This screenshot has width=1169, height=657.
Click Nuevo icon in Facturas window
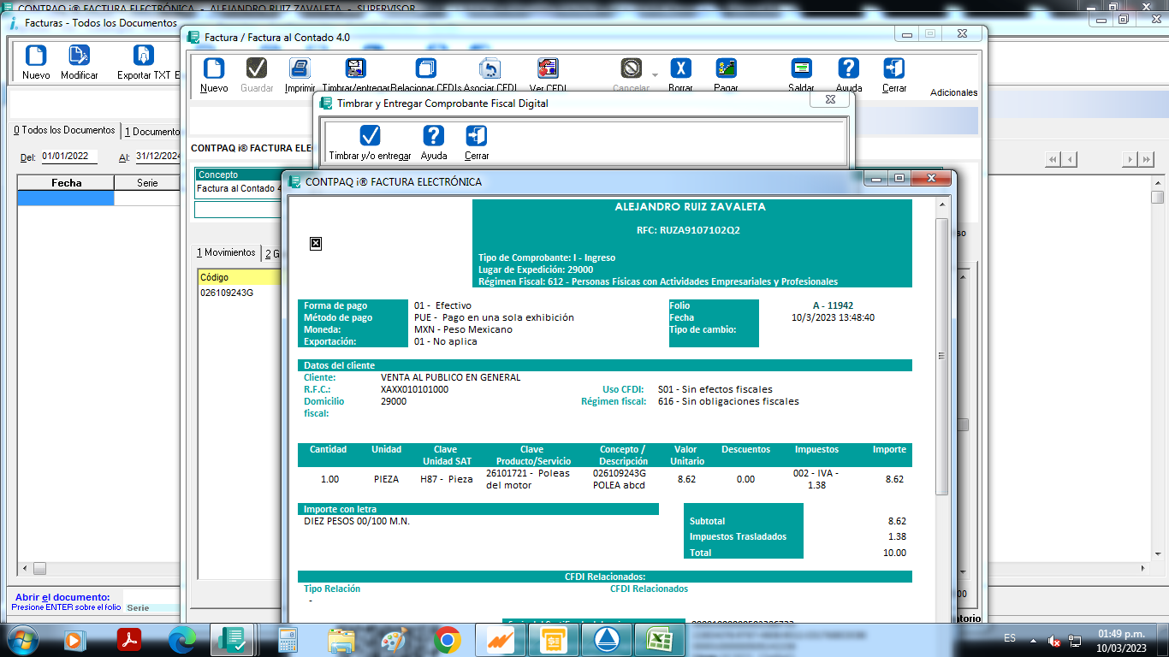click(x=36, y=56)
